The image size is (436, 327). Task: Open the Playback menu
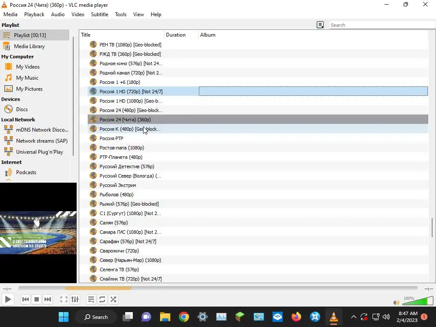[x=34, y=14]
